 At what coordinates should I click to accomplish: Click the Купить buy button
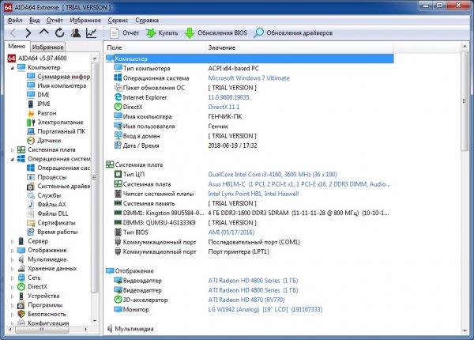[161, 33]
